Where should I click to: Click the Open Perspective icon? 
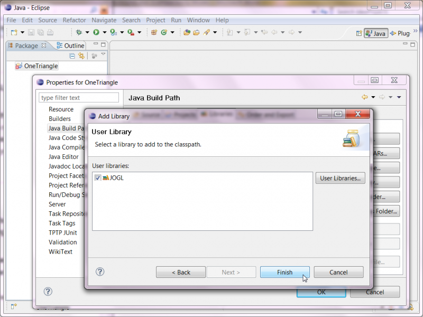(359, 33)
